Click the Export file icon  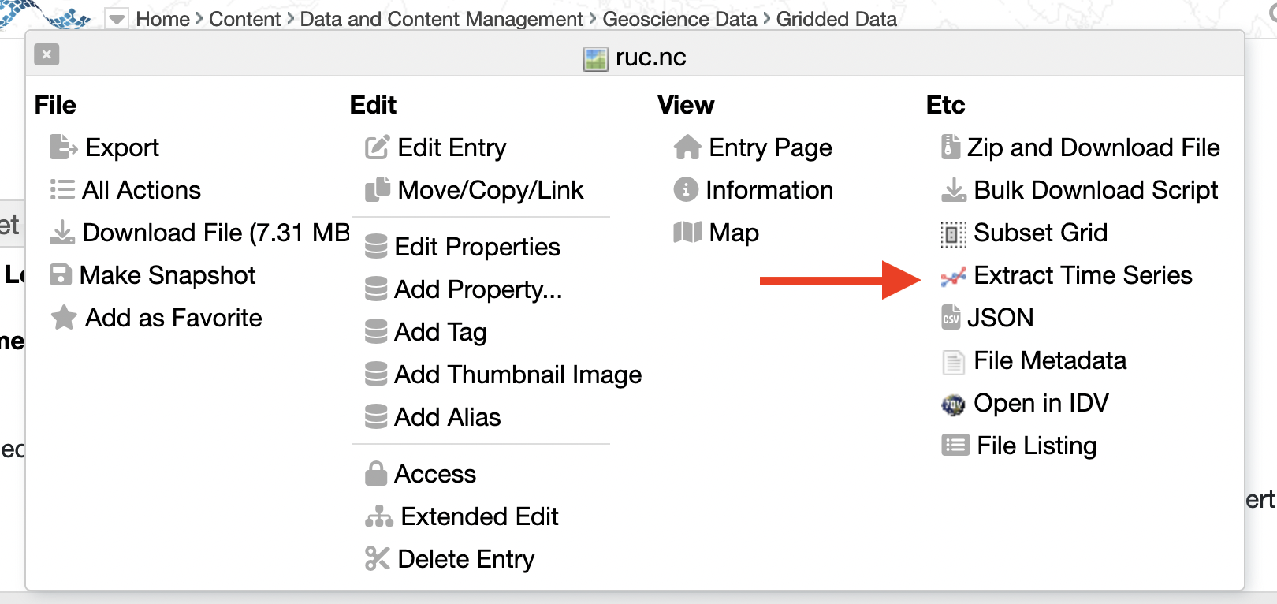pyautogui.click(x=62, y=147)
